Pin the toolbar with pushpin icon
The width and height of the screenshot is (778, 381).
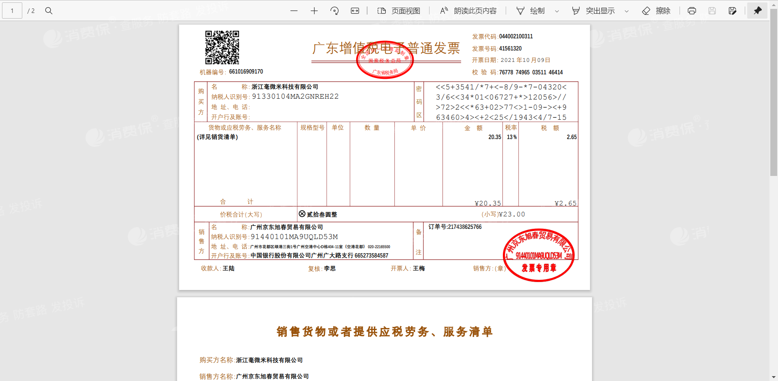(758, 11)
